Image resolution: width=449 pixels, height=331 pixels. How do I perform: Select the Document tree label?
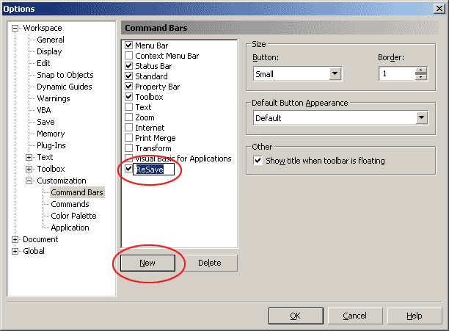coord(40,239)
